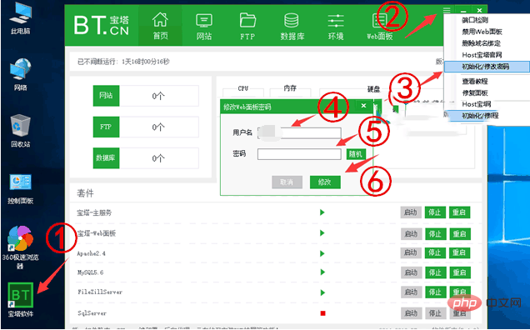This screenshot has height=330, width=530.
Task: Close the 修改Web面板密码 dialog
Action: (x=363, y=106)
